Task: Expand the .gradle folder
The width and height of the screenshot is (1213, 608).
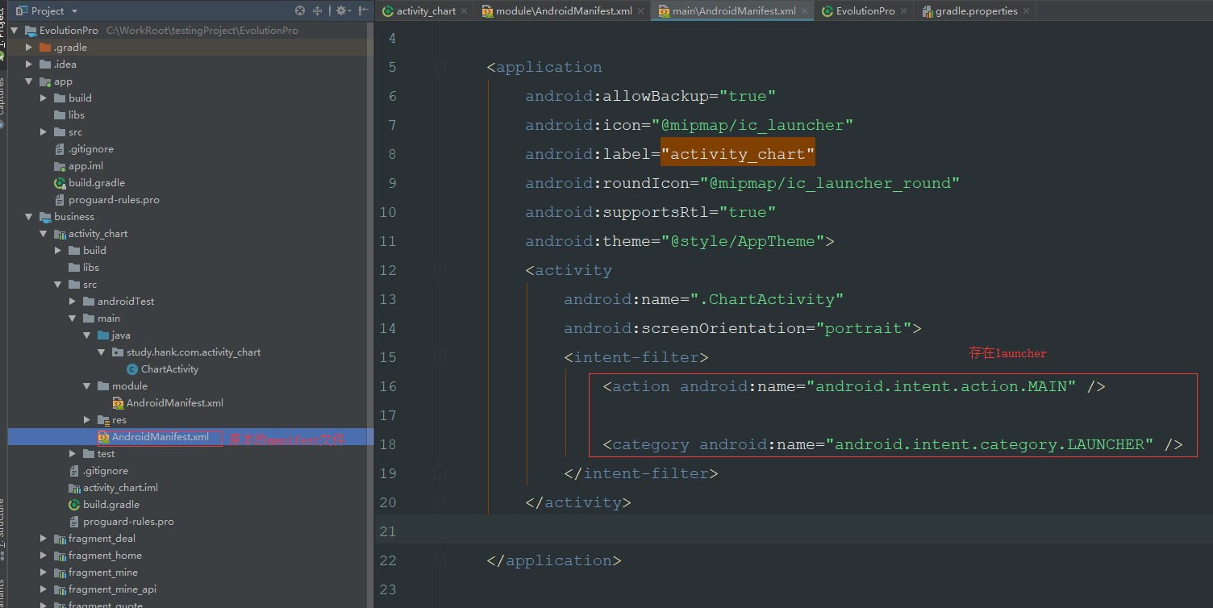Action: click(29, 48)
